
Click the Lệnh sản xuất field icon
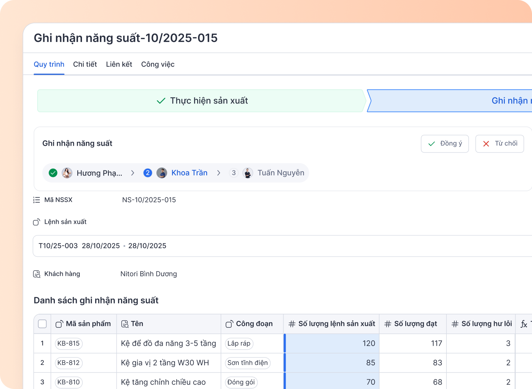pos(37,222)
